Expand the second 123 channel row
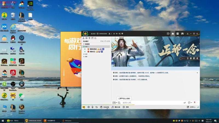The width and height of the screenshot is (219, 123). click(84, 54)
